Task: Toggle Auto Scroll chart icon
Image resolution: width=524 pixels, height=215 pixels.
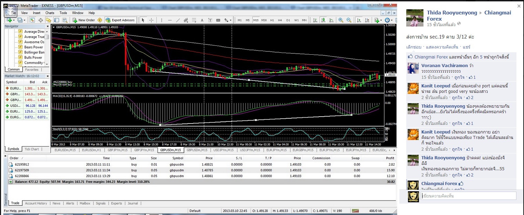Action: pos(359,20)
